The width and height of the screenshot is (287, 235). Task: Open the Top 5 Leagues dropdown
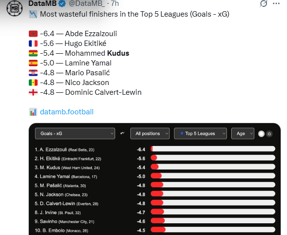pos(201,133)
